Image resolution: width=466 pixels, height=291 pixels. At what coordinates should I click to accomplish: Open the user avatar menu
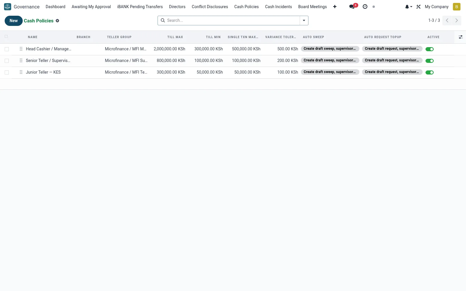click(x=456, y=7)
